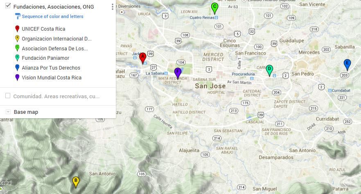Open teal marker D near Procuraduría
The width and height of the screenshot is (361, 194).
[269, 70]
